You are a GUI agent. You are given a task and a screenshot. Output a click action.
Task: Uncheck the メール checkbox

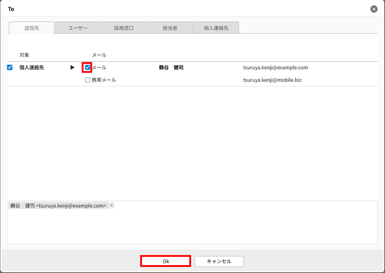pos(87,67)
